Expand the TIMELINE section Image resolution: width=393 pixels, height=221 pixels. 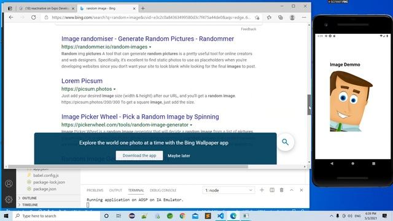tap(30, 204)
